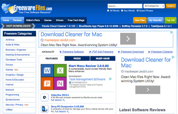Switch to the FEATURED tab

coord(52,58)
